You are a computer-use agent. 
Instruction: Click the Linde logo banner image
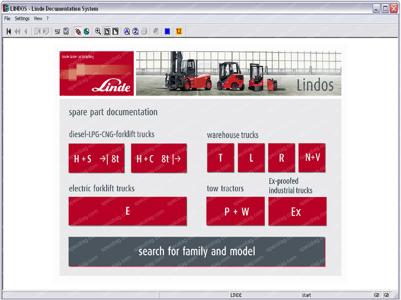97,73
